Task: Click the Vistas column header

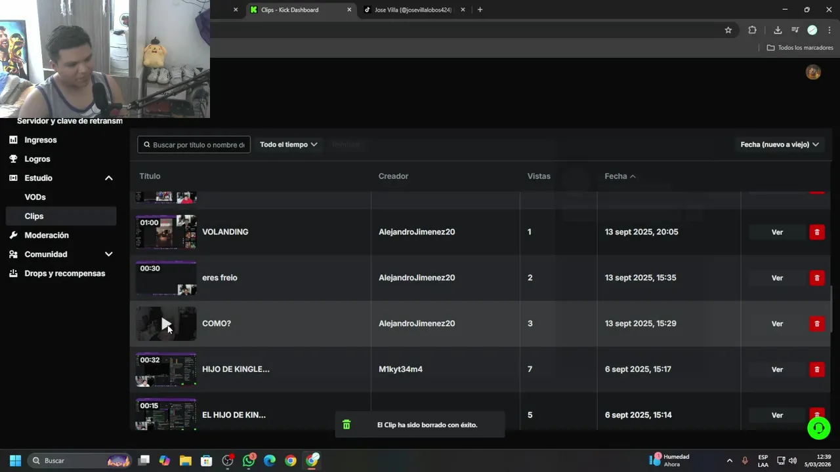Action: coord(539,176)
